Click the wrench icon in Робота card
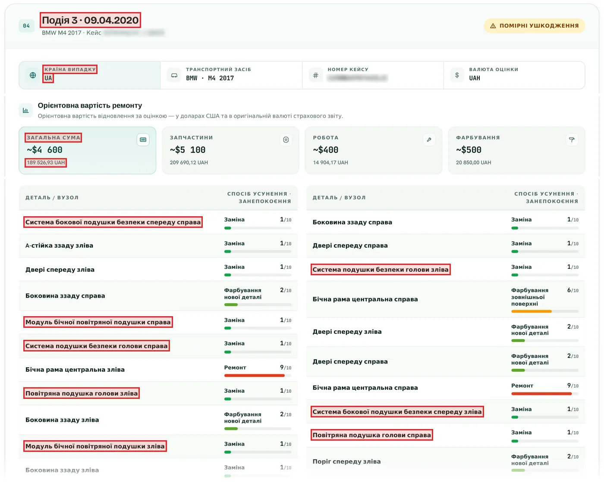604x482 pixels. 429,140
